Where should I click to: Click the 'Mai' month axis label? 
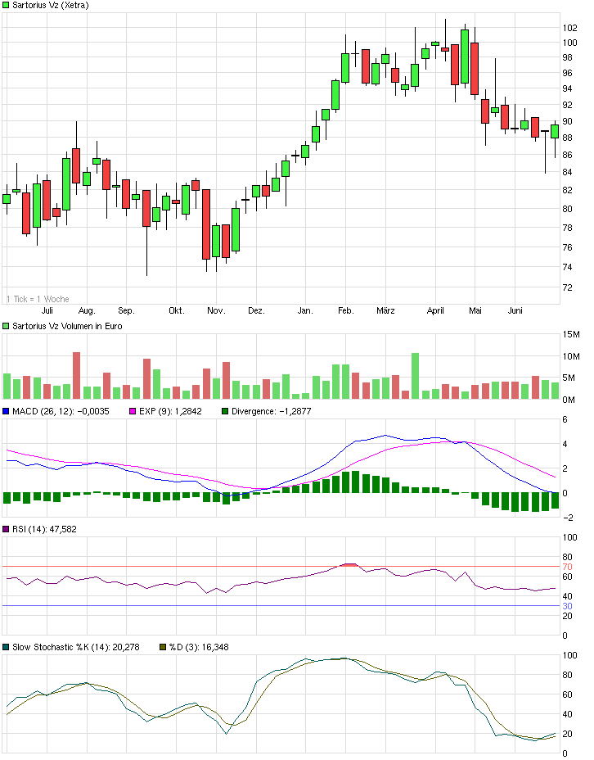pos(475,310)
